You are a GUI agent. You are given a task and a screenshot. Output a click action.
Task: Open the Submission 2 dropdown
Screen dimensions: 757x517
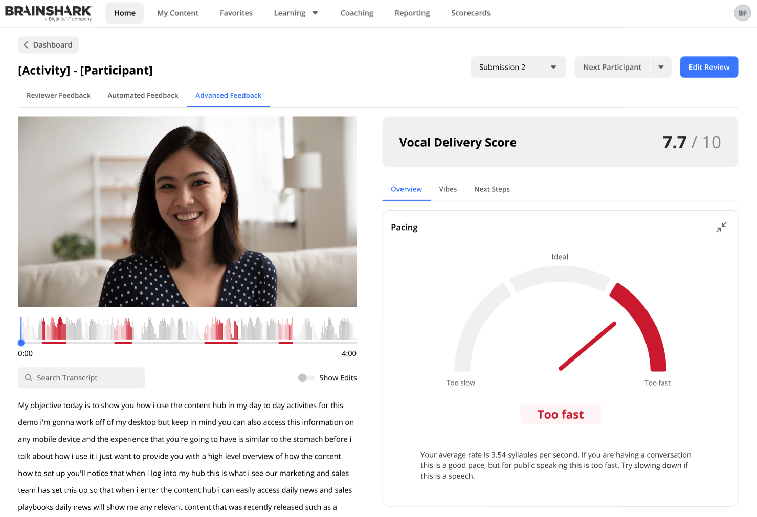(x=518, y=67)
